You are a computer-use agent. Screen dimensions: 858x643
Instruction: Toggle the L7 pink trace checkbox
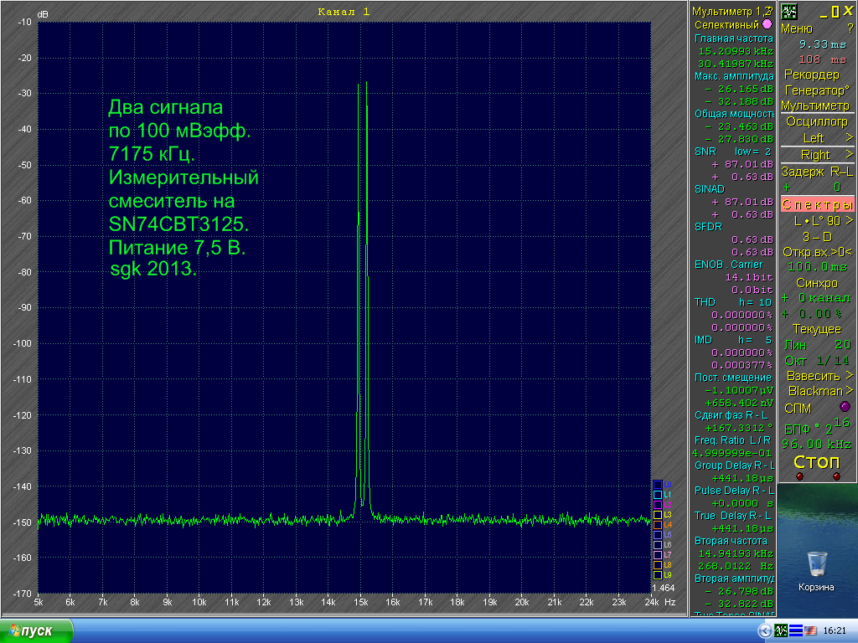pos(658,555)
